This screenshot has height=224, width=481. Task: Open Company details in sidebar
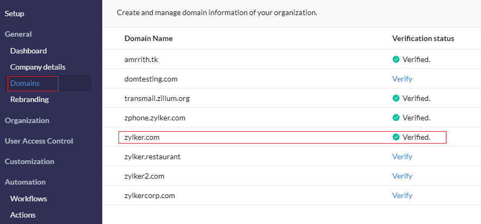[38, 67]
